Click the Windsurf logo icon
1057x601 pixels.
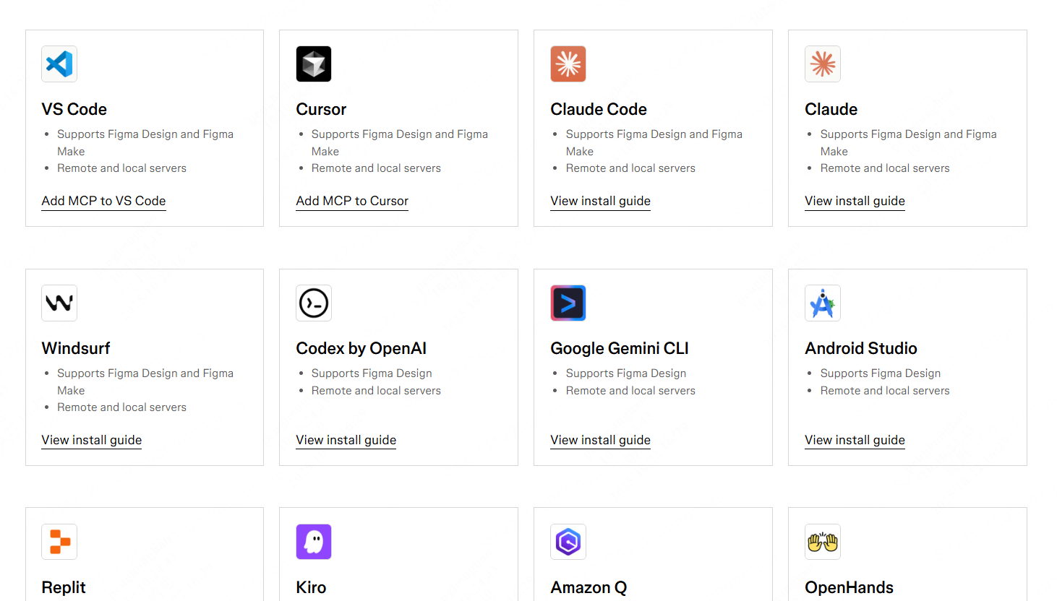(59, 303)
